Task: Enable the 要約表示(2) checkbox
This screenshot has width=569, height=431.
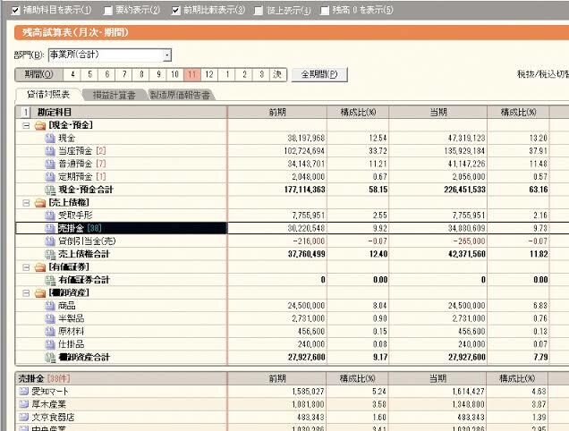Action: point(107,11)
